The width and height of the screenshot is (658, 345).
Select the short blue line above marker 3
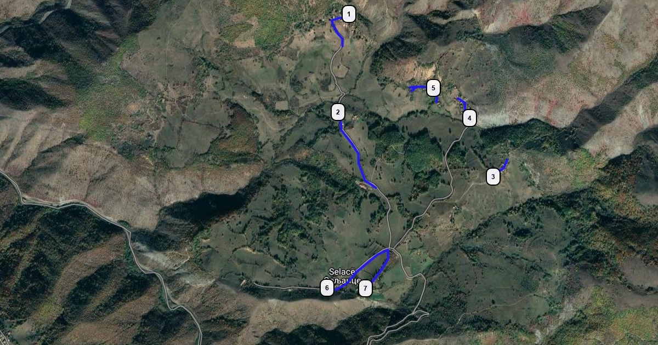pyautogui.click(x=504, y=165)
